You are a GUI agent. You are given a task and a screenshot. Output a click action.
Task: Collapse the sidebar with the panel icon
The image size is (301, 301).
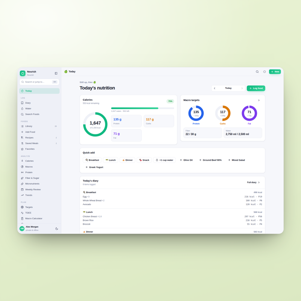pyautogui.click(x=56, y=73)
